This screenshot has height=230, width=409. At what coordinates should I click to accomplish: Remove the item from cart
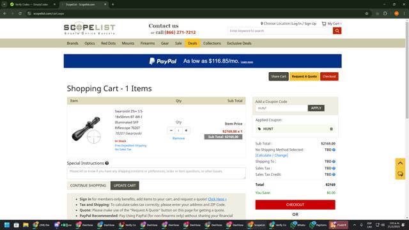(178, 138)
